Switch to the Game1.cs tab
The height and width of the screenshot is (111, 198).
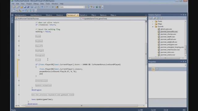click(x=84, y=15)
